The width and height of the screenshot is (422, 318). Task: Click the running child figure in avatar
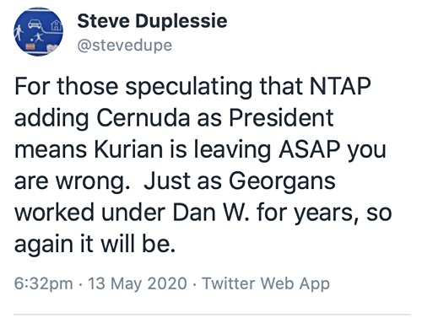(38, 37)
